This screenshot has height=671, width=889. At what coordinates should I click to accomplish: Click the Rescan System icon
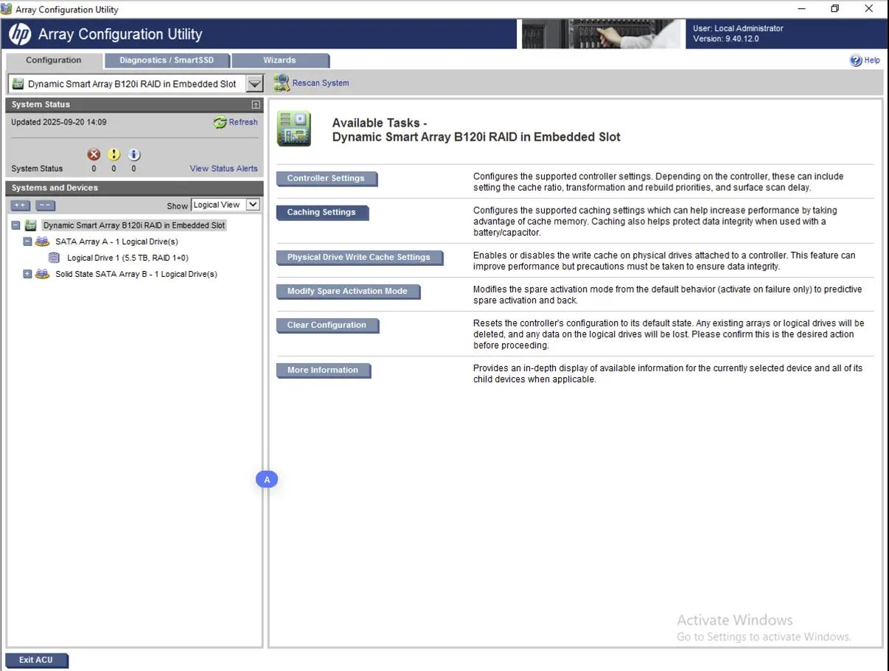click(281, 83)
